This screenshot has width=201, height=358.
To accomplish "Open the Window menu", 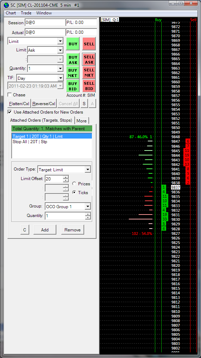I will click(x=44, y=13).
